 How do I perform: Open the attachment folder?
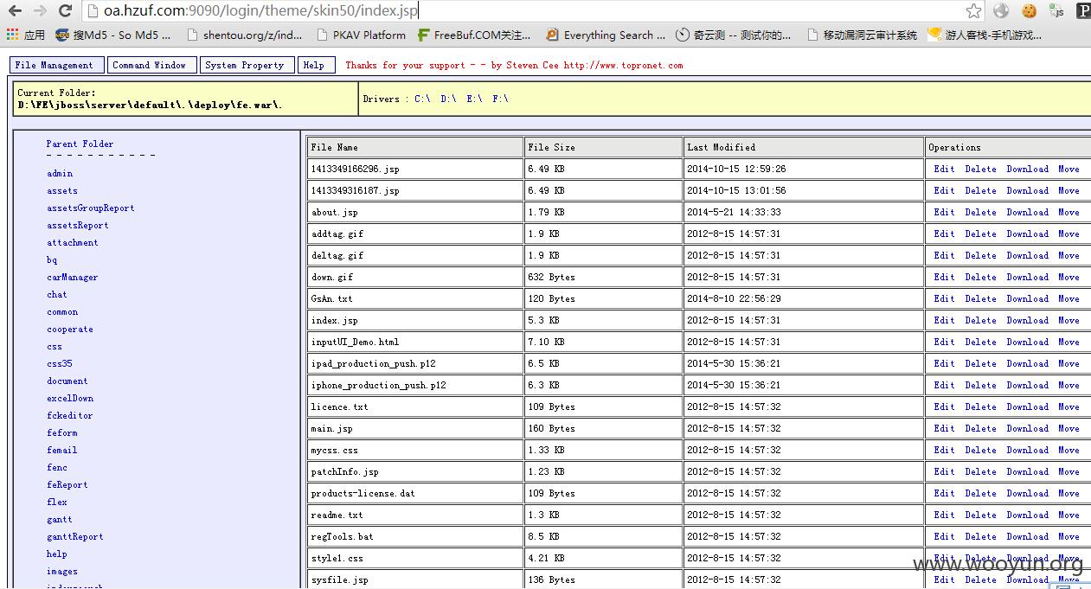pos(73,243)
